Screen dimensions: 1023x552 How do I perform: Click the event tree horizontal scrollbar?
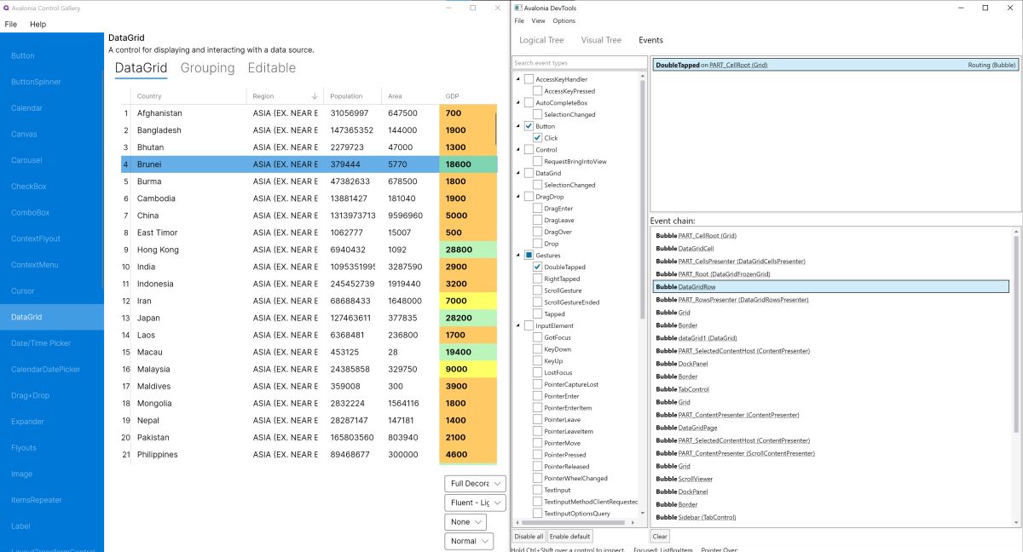tap(575, 522)
